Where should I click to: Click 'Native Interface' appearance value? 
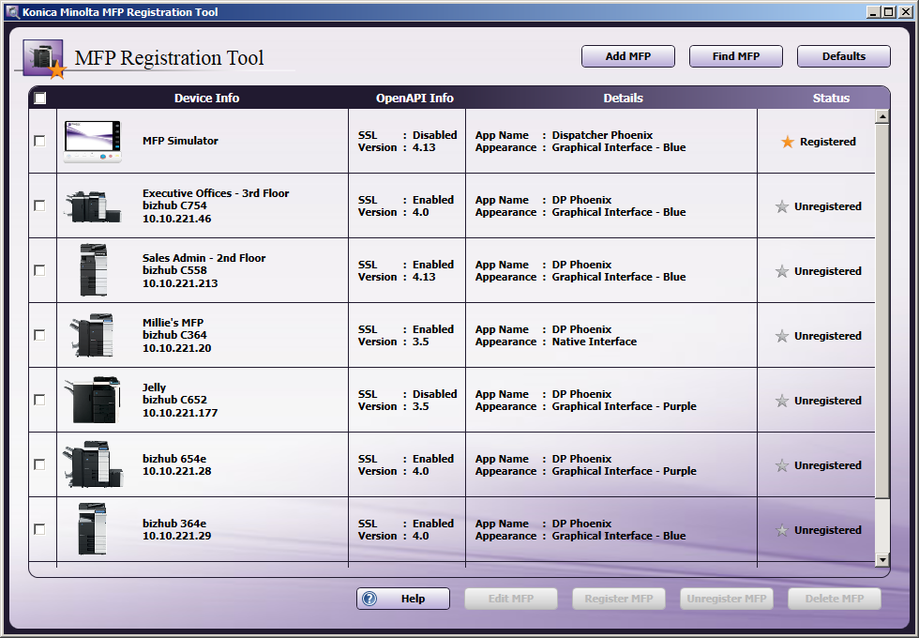pos(594,342)
